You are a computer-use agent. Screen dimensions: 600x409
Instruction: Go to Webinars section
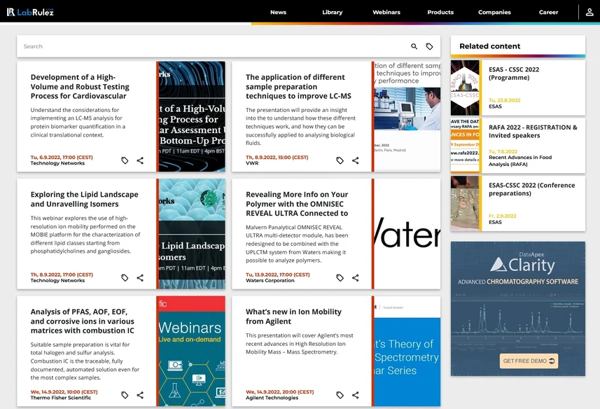386,12
